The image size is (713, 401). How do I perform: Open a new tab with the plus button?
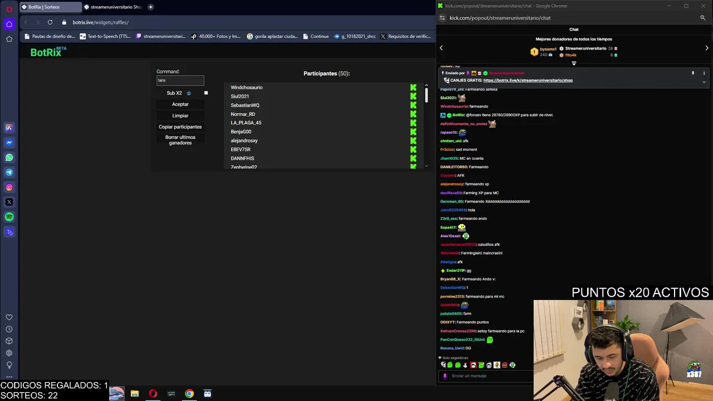coord(150,7)
